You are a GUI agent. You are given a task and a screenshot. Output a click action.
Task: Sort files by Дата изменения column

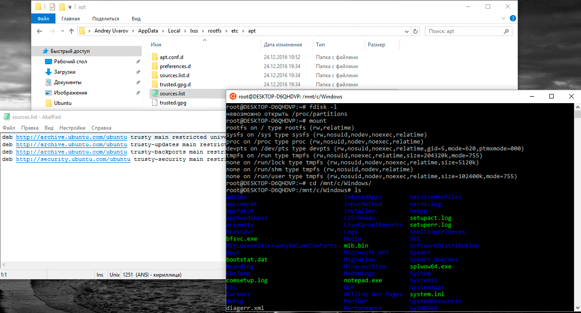click(x=282, y=45)
